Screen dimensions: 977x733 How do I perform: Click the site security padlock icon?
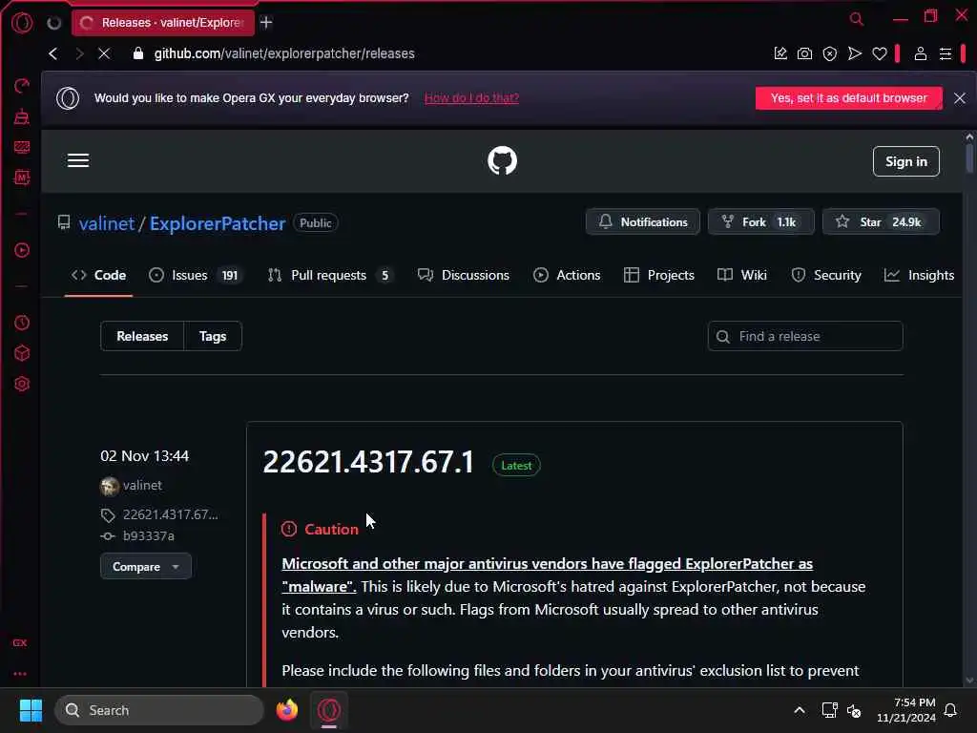click(x=138, y=53)
